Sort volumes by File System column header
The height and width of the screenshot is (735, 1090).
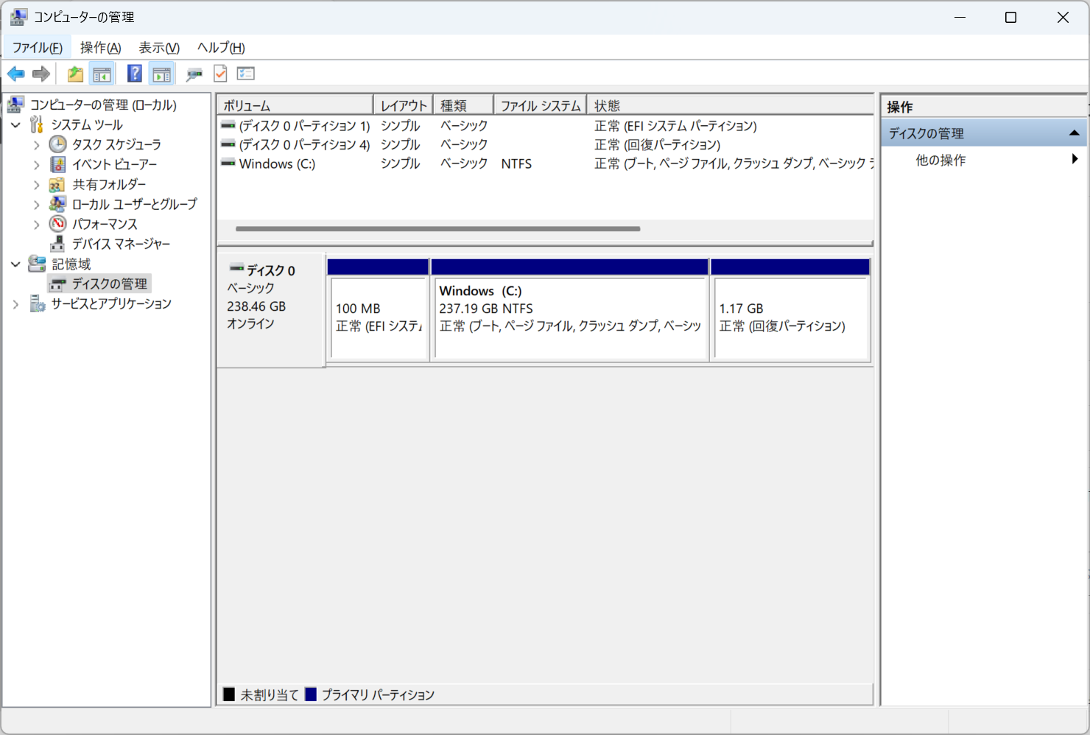click(540, 106)
